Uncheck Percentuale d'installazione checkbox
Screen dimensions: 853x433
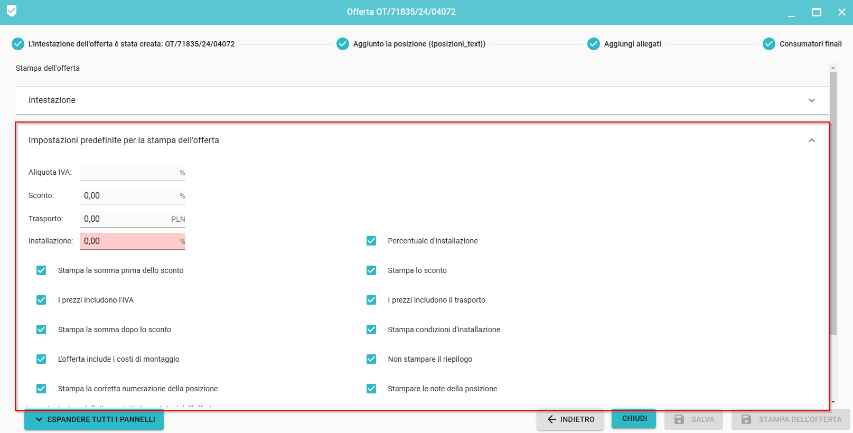pos(371,241)
